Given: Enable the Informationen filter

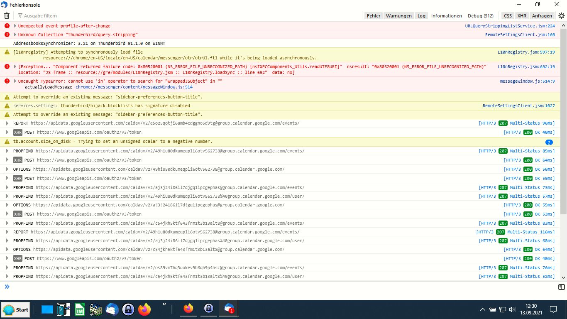Looking at the screenshot, I should (446, 16).
